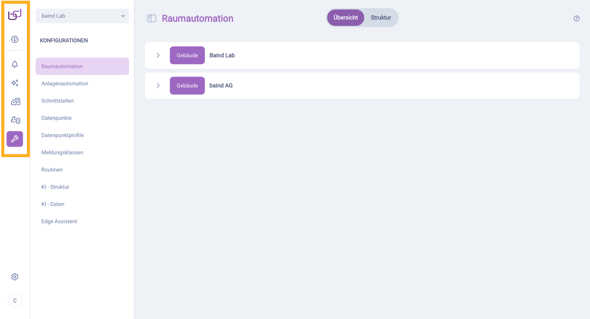This screenshot has width=590, height=319.
Task: Click the user avatar C button
Action: pos(15,301)
